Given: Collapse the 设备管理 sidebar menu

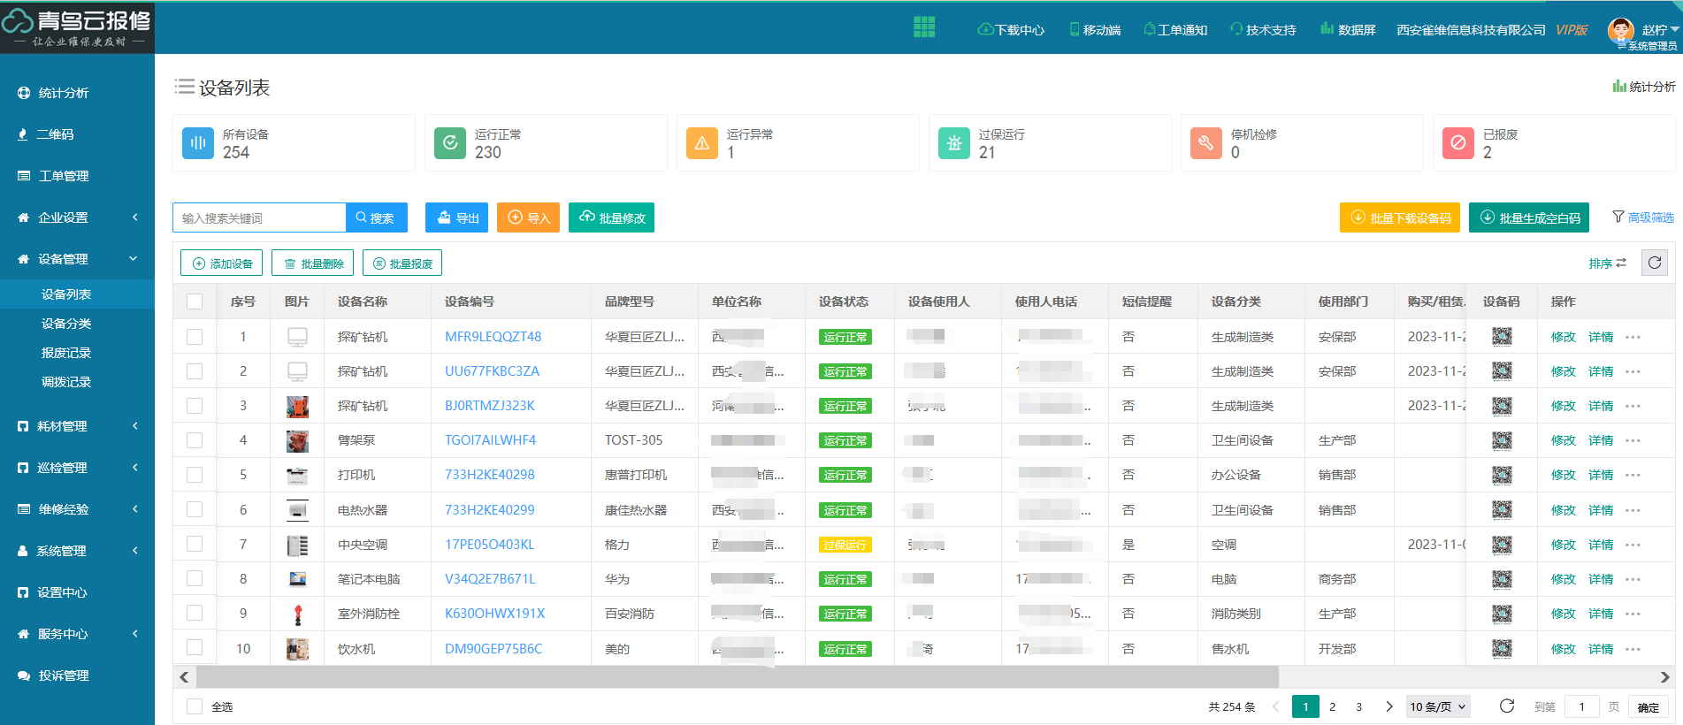Looking at the screenshot, I should [x=77, y=259].
